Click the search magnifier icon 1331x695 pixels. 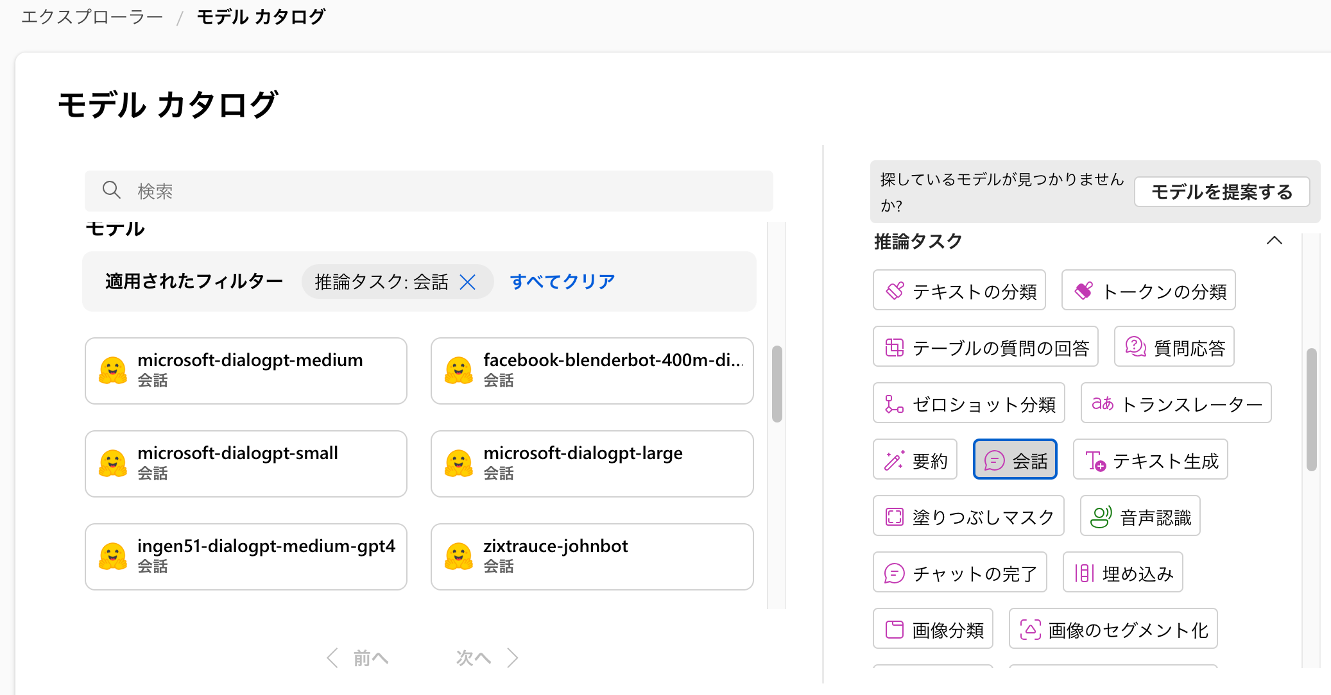(112, 190)
